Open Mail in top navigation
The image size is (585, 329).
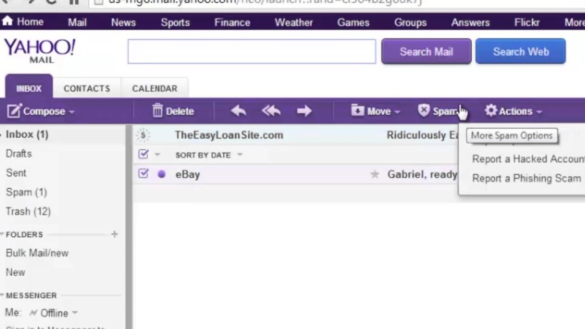77,22
